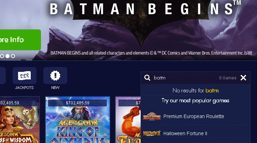Select the first carousel slide dot
This screenshot has height=143, width=257.
tap(2, 56)
